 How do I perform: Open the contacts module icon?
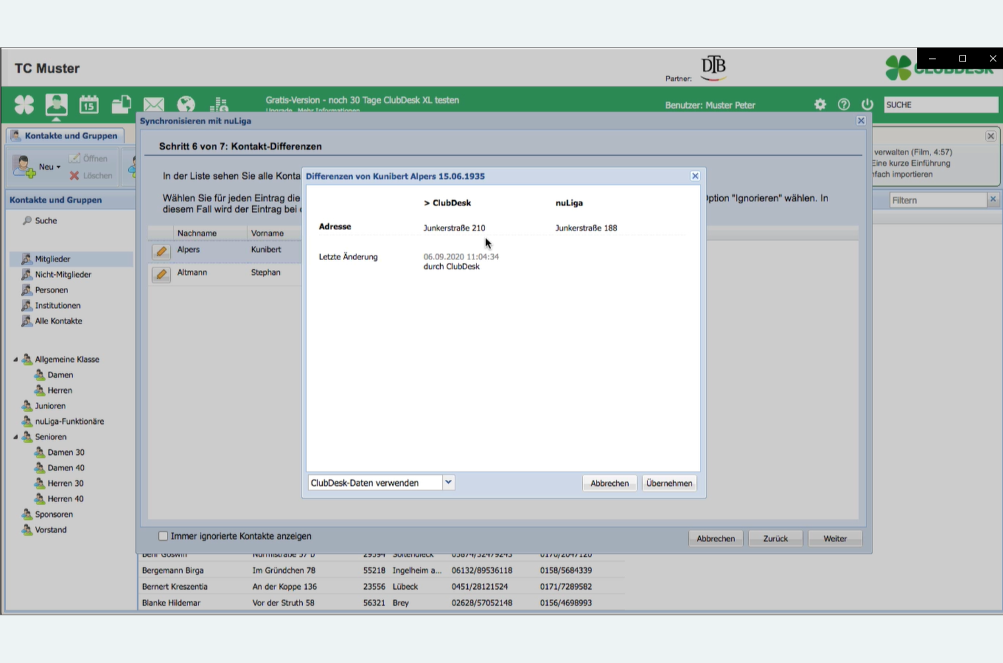[x=56, y=104]
